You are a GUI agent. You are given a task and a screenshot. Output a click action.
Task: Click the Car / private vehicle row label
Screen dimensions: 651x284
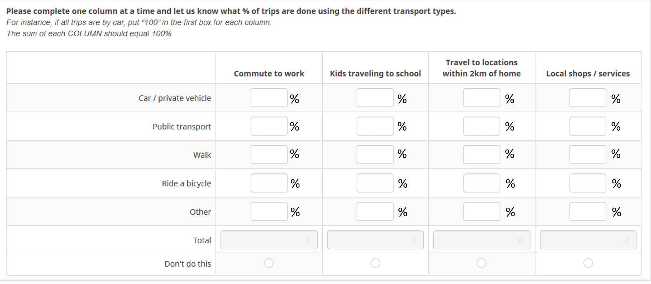[174, 98]
